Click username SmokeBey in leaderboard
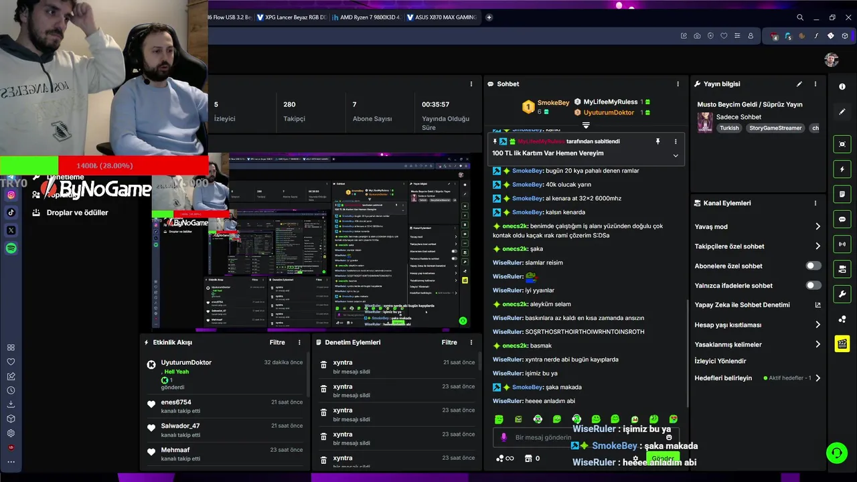 coord(553,102)
